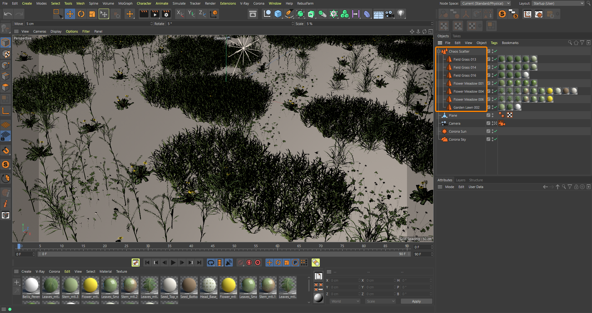The height and width of the screenshot is (313, 592).
Task: Select Model mode cube in left sidebar
Action: (6, 42)
